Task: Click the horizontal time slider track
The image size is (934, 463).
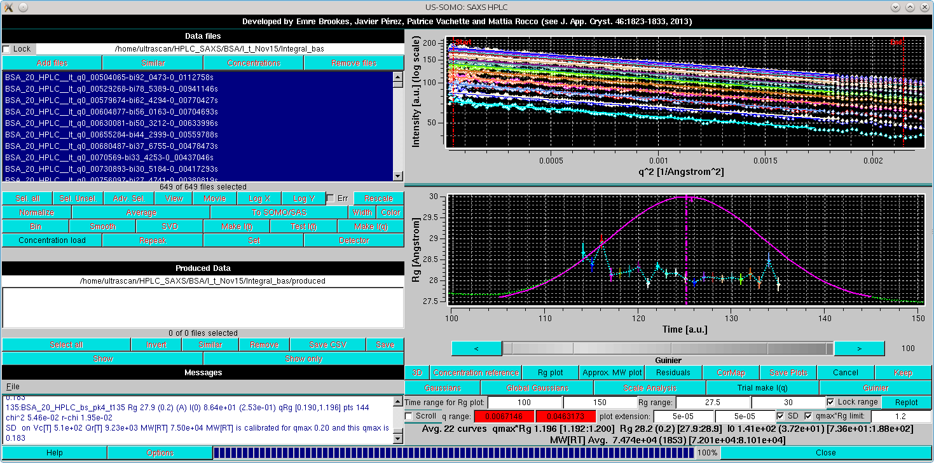Action: pyautogui.click(x=668, y=348)
